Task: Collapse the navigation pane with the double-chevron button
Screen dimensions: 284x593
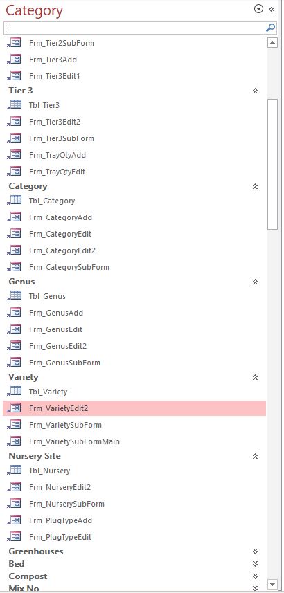Action: (x=272, y=9)
